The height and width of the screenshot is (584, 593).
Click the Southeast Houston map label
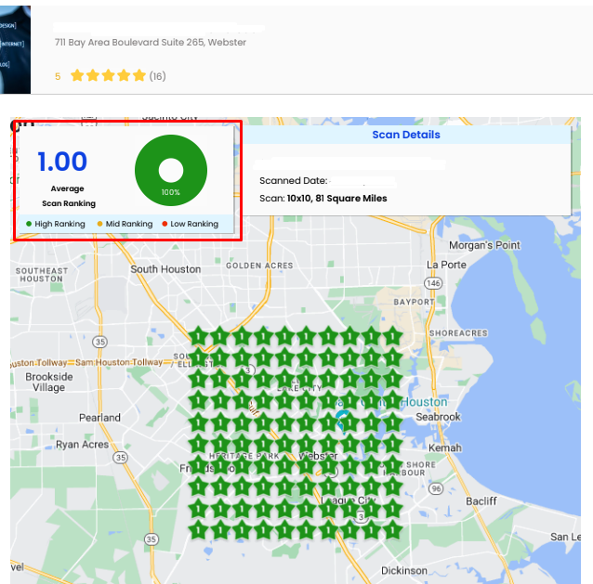pyautogui.click(x=42, y=275)
